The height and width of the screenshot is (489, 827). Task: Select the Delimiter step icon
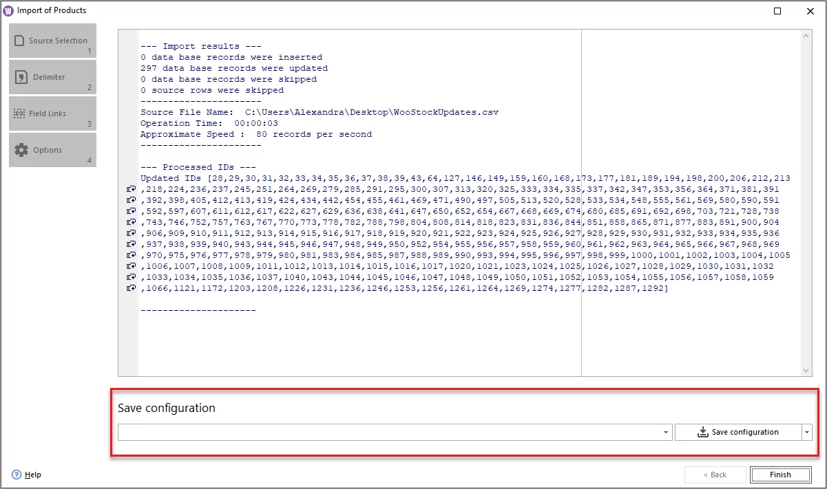(x=52, y=77)
